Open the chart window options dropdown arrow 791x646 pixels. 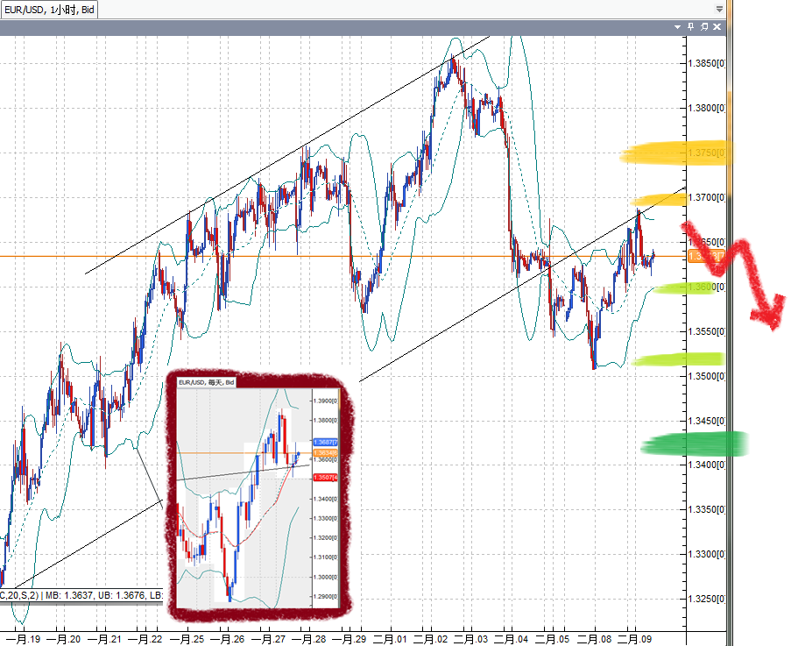click(x=678, y=27)
